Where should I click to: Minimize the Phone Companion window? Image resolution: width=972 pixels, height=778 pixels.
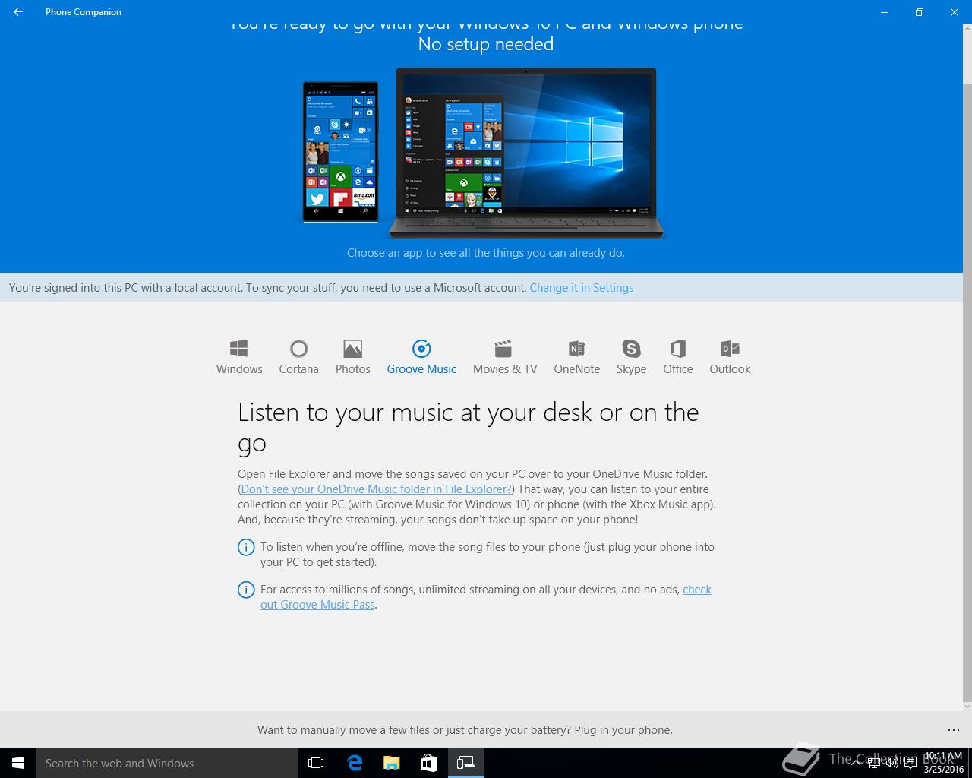(x=885, y=12)
